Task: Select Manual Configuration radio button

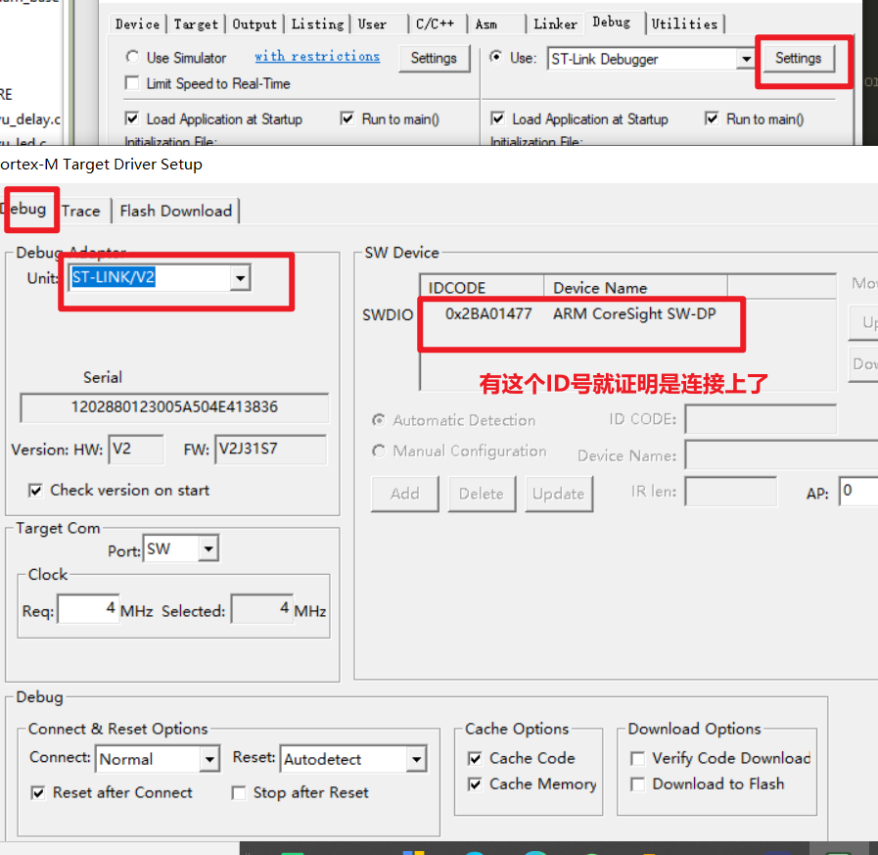Action: point(379,451)
